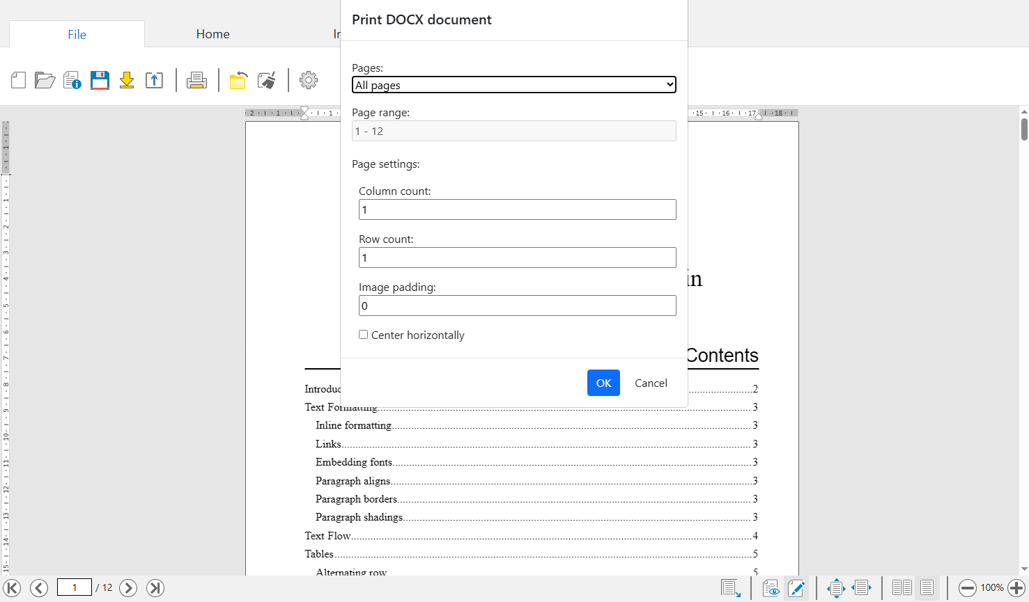This screenshot has width=1029, height=602.
Task: Switch to the Home tab
Action: point(212,34)
